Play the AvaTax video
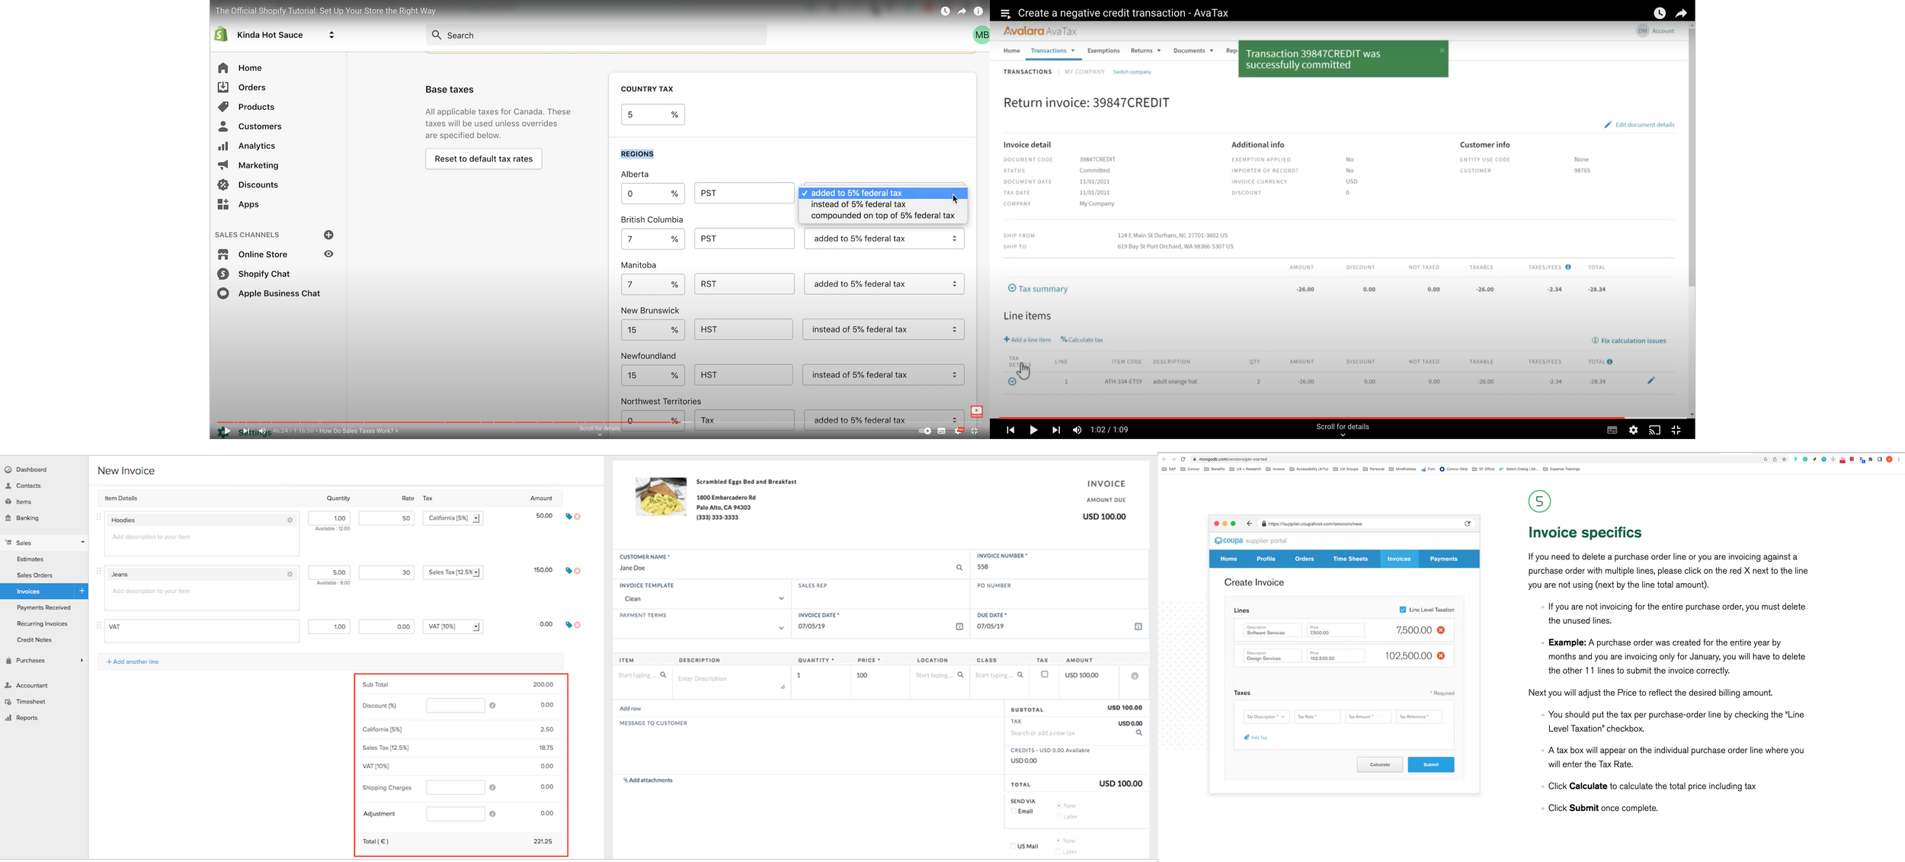 click(x=1033, y=430)
